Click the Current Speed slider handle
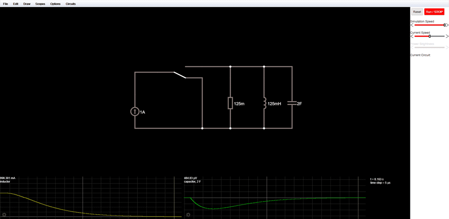The image size is (449, 219). pyautogui.click(x=430, y=36)
